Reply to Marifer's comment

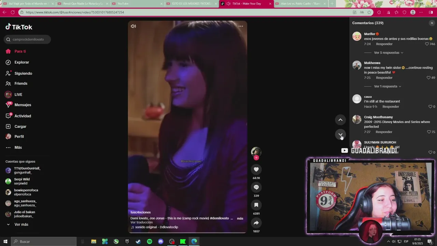coord(384,44)
